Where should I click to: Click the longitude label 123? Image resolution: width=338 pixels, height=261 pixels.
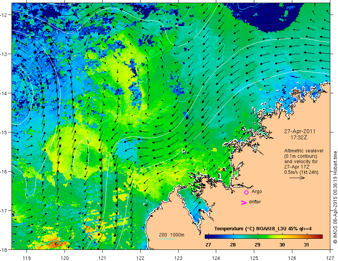tap(178, 258)
